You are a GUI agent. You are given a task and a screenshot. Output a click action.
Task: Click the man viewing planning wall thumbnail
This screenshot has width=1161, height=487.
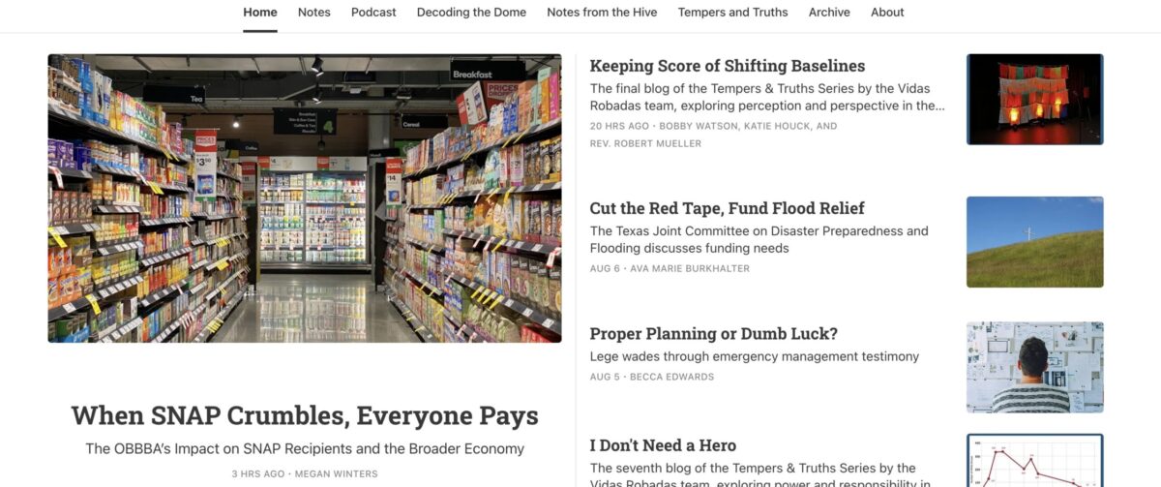click(1035, 367)
